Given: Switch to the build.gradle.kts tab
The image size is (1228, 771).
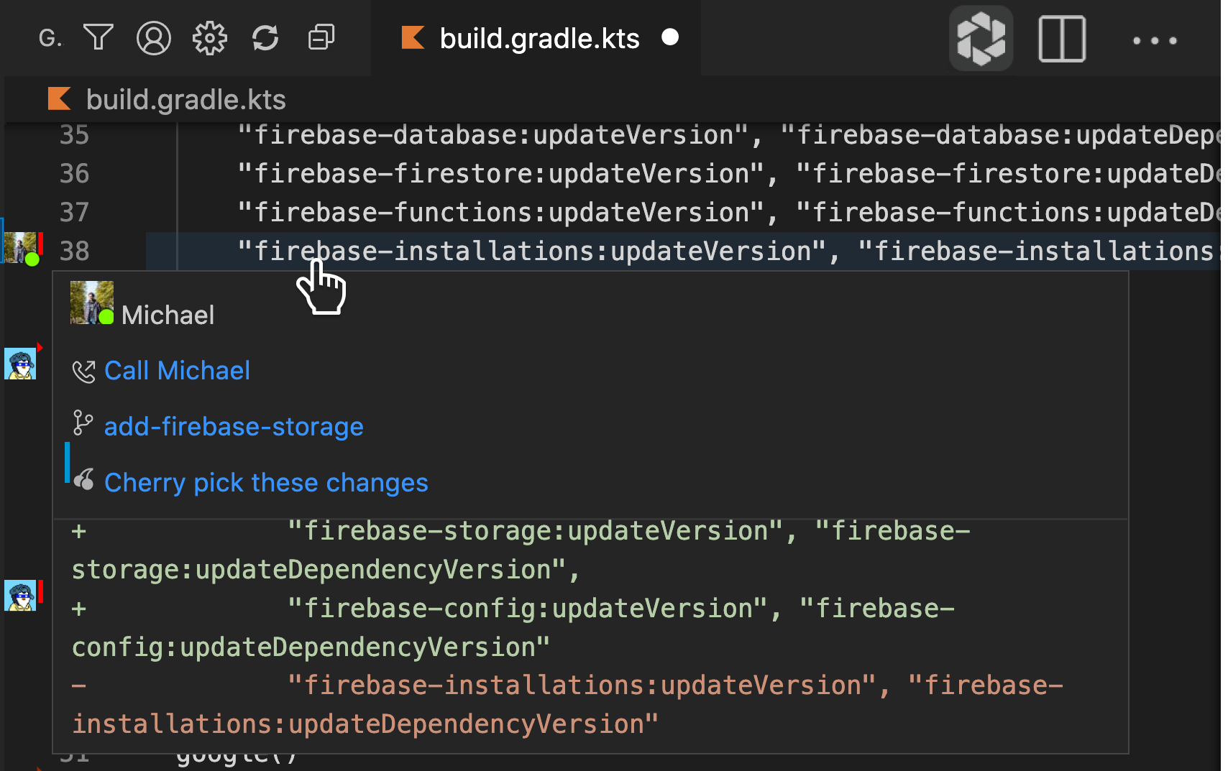Looking at the screenshot, I should pyautogui.click(x=539, y=38).
